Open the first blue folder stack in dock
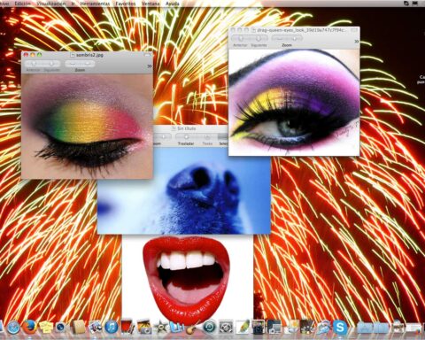This screenshot has height=340, width=425. [x=365, y=328]
